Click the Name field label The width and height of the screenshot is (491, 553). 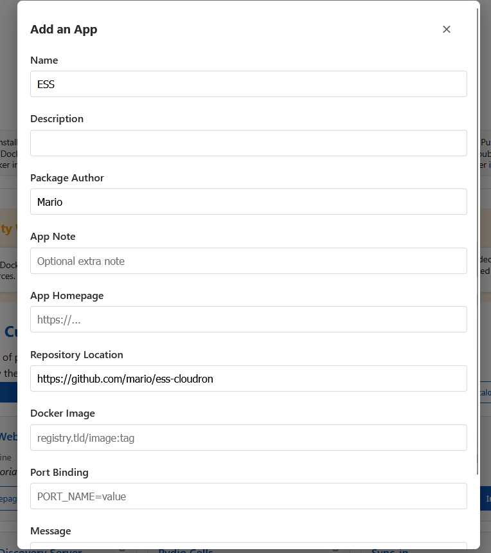click(x=44, y=60)
